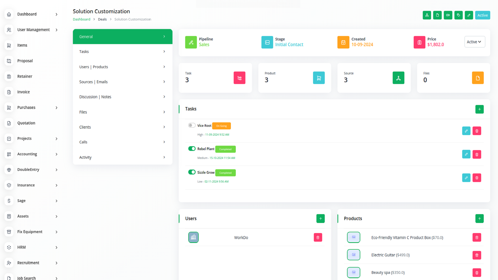Image resolution: width=498 pixels, height=280 pixels.
Task: Add a new task with plus icon
Action: [x=479, y=109]
